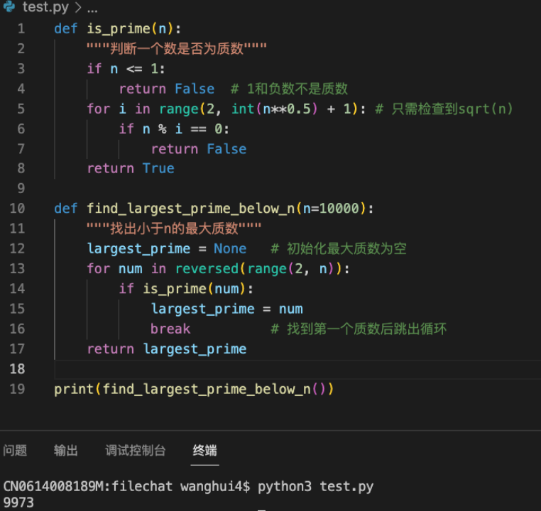Click 'return True' on line 8
This screenshot has height=511, width=541.
coord(131,168)
